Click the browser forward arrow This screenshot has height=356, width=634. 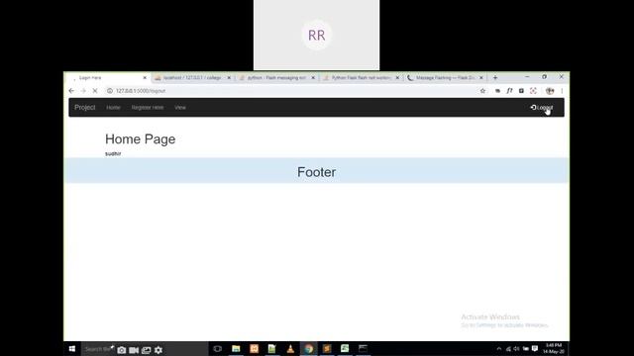click(83, 91)
